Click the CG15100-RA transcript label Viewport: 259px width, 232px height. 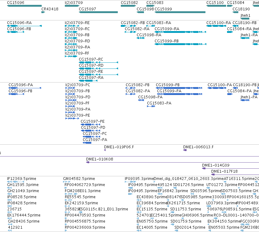219,23
